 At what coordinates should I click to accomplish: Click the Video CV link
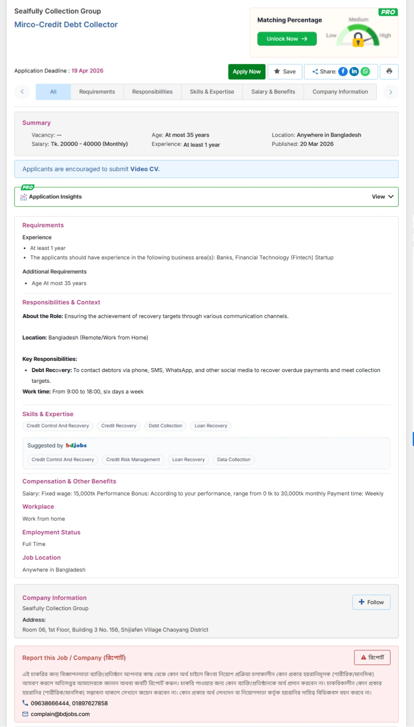(145, 169)
